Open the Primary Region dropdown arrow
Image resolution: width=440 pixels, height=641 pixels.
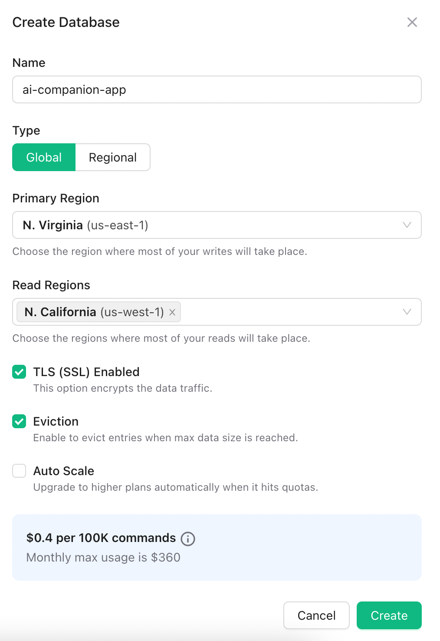pos(407,225)
